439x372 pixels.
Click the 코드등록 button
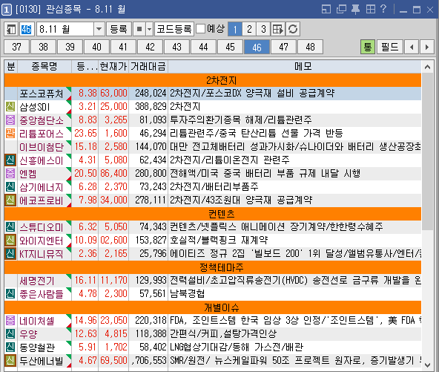click(174, 29)
